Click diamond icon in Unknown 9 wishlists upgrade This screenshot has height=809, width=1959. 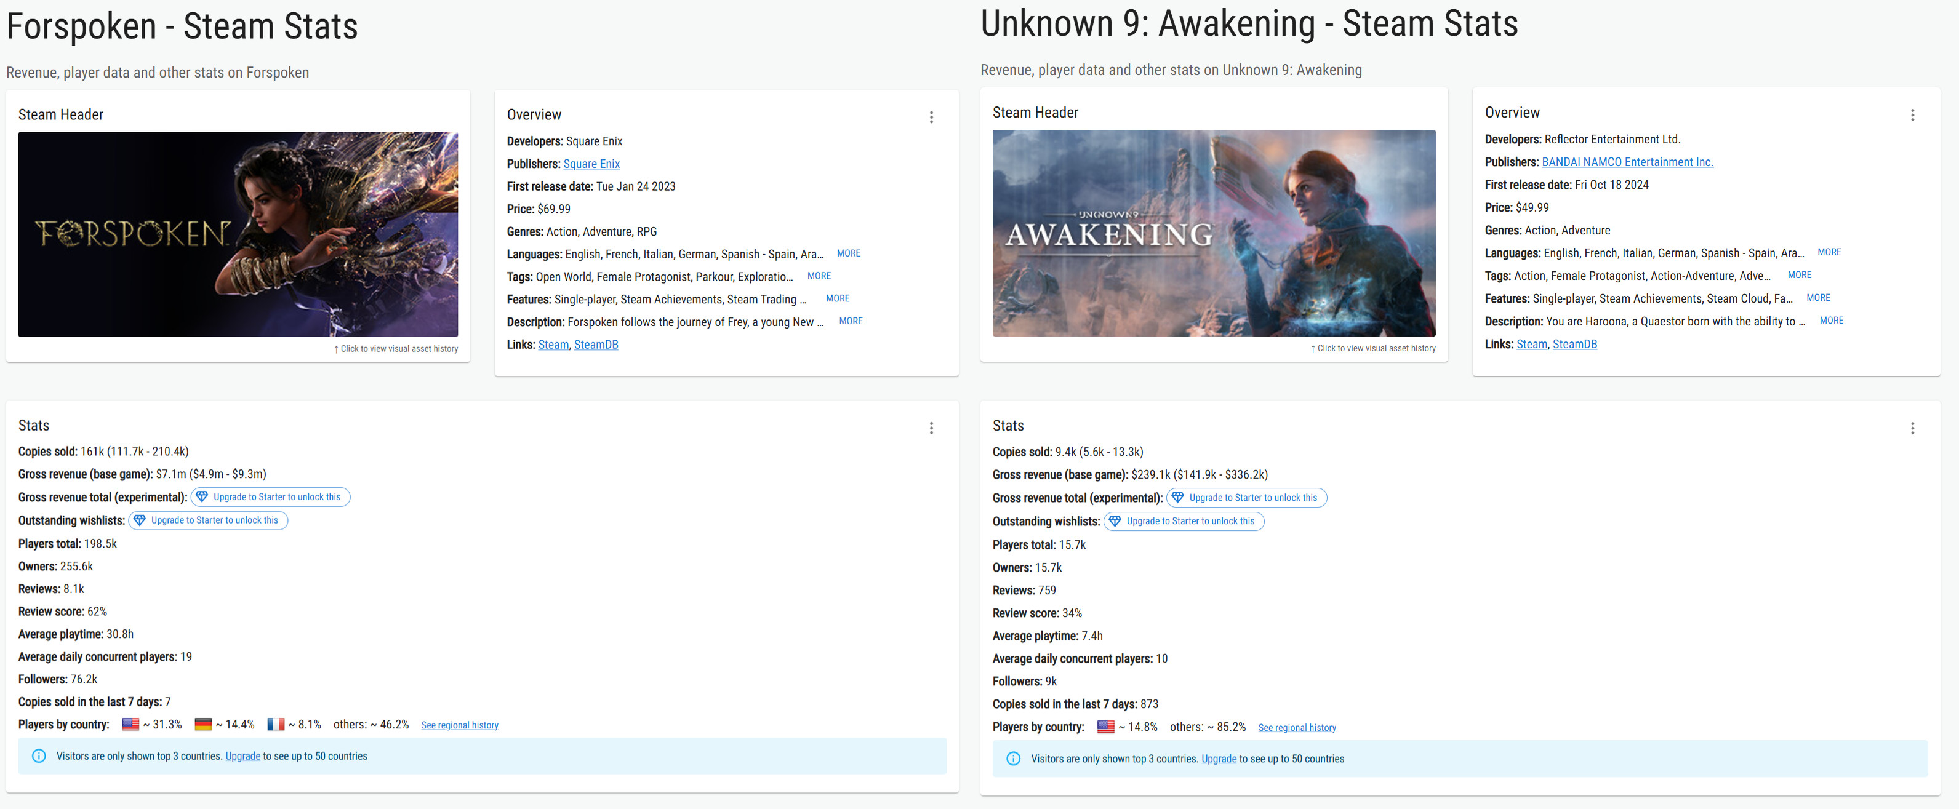[1115, 522]
